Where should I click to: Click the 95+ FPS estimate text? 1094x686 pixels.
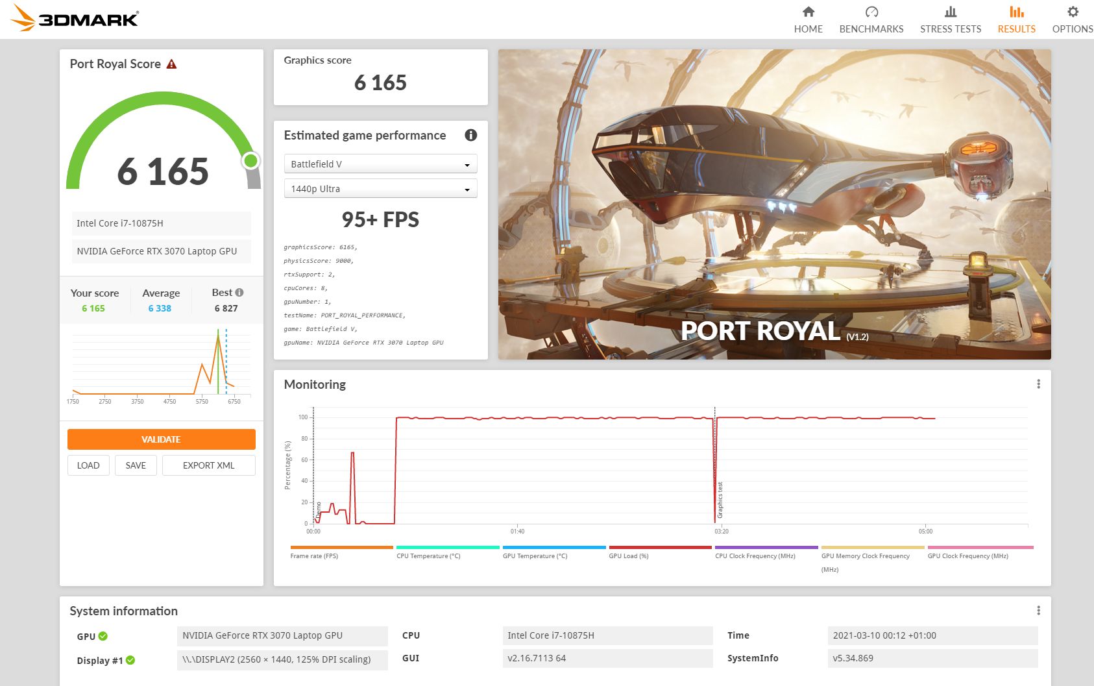pos(380,219)
